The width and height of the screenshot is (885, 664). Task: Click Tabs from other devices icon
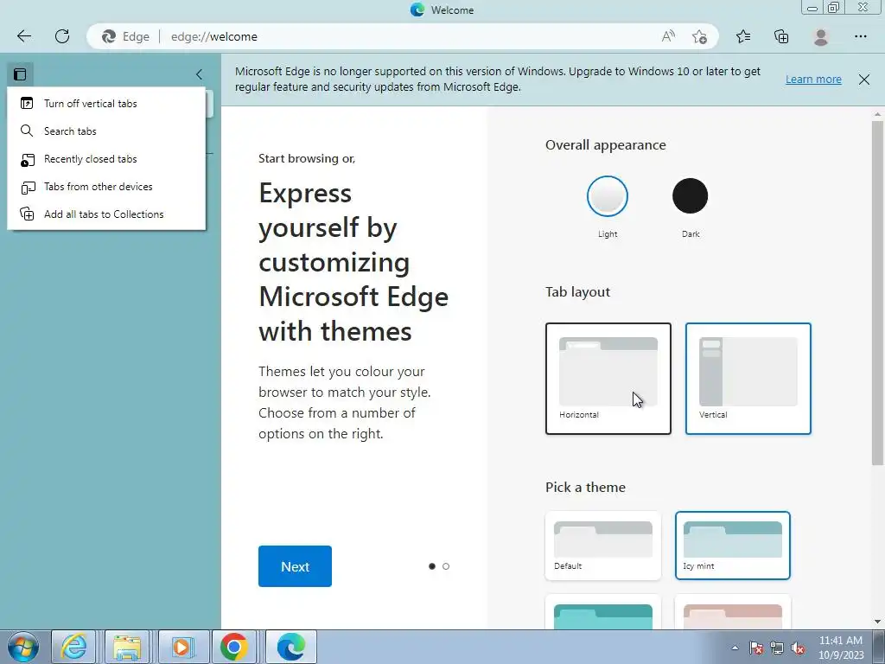click(28, 188)
